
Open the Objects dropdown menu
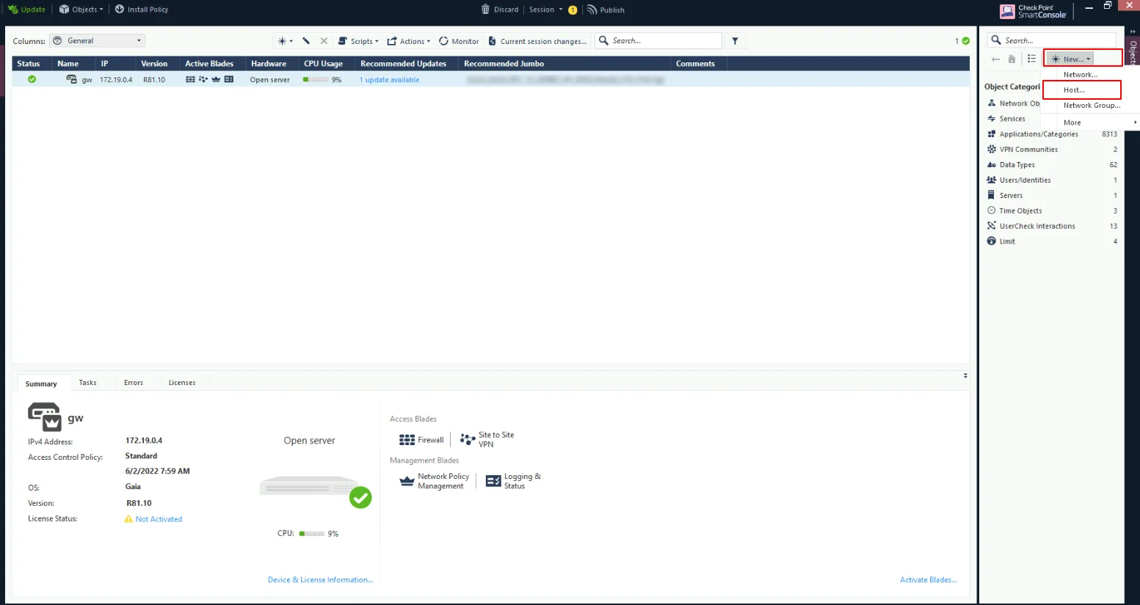click(x=81, y=10)
